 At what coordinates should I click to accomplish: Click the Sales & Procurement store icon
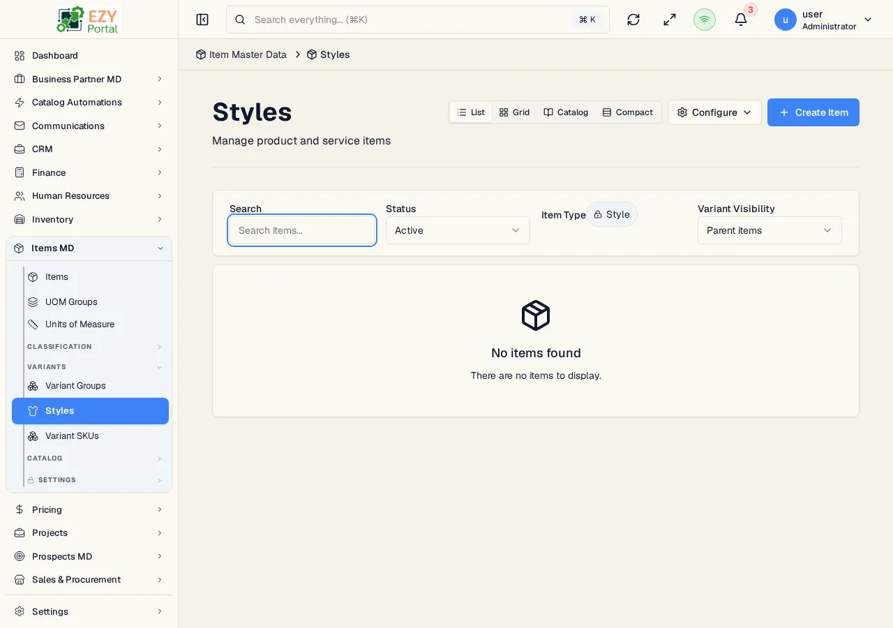click(x=20, y=579)
